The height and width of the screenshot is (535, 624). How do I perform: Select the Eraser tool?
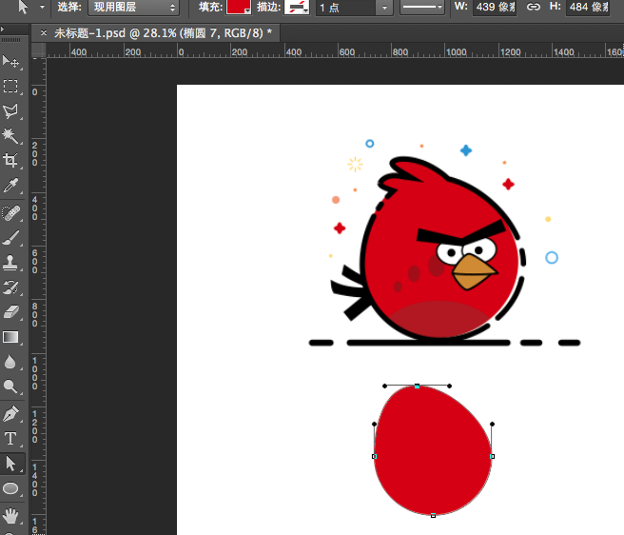point(10,312)
